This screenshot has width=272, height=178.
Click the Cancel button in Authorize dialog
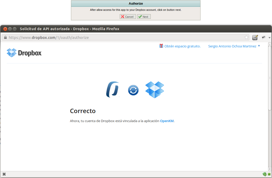coord(128,17)
